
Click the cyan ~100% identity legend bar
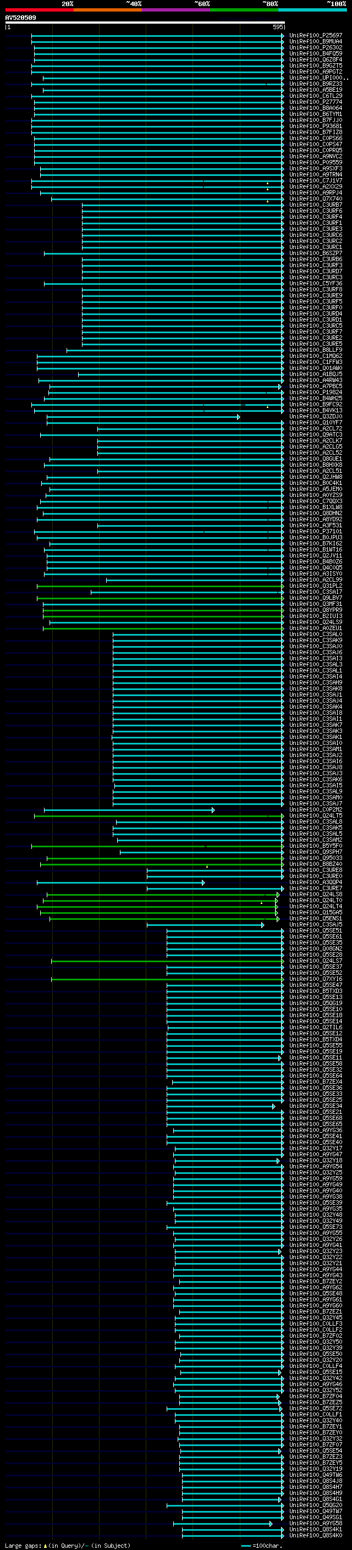pos(313,10)
